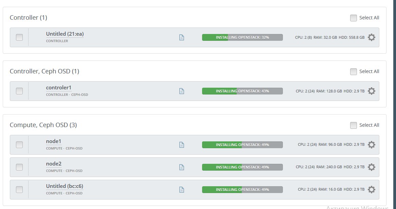
Task: Click the node2 name link
Action: [x=54, y=164]
